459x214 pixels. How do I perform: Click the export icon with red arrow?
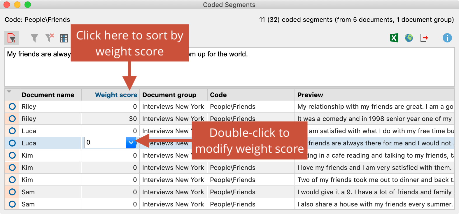(x=424, y=38)
